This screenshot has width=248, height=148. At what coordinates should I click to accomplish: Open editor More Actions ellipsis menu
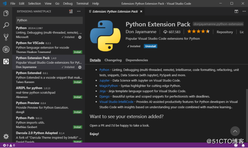click(x=244, y=11)
